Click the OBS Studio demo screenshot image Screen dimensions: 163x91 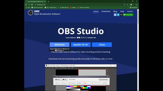(x=81, y=78)
